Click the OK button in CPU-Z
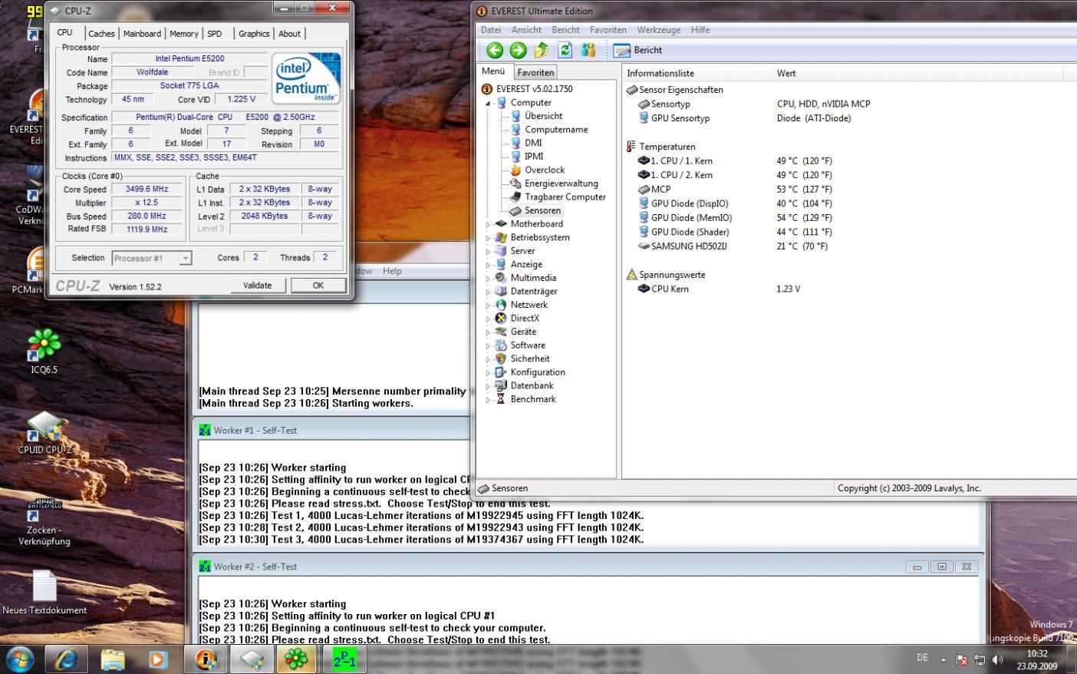Image resolution: width=1077 pixels, height=674 pixels. (318, 285)
